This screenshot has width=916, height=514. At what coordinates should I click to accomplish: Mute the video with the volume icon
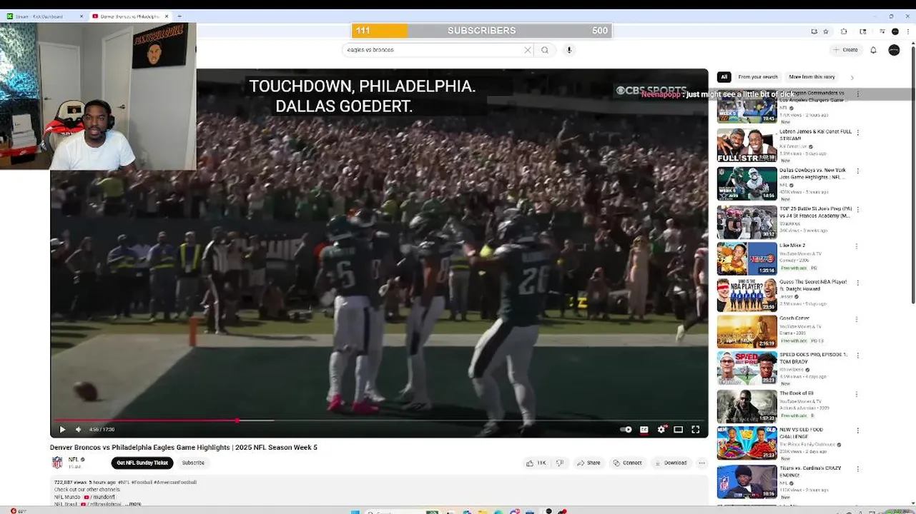(79, 429)
